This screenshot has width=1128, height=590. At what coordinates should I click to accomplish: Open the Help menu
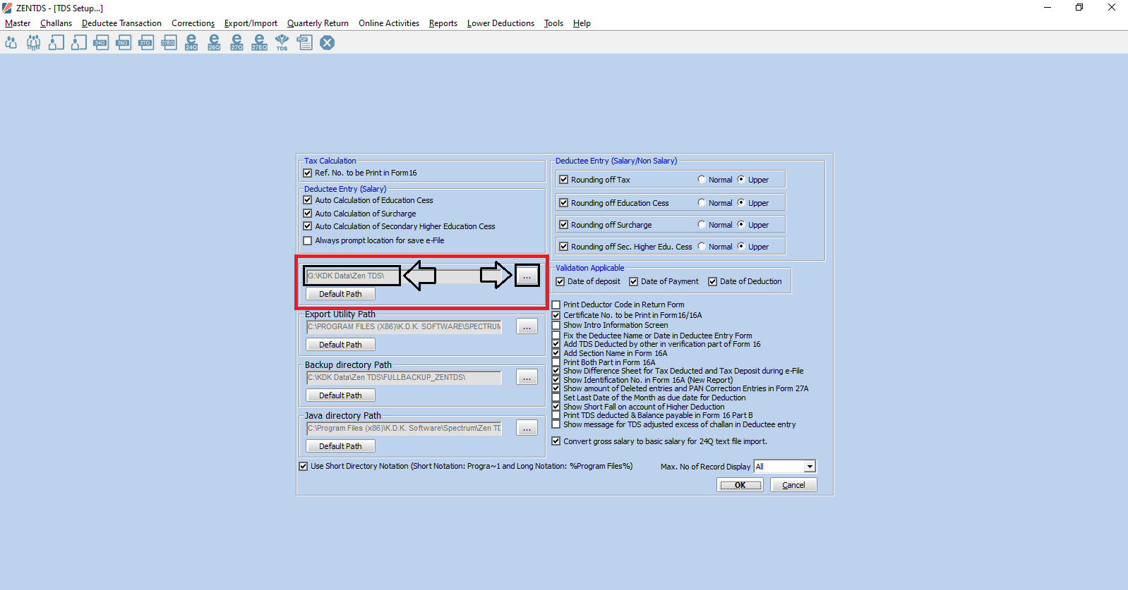pyautogui.click(x=582, y=23)
